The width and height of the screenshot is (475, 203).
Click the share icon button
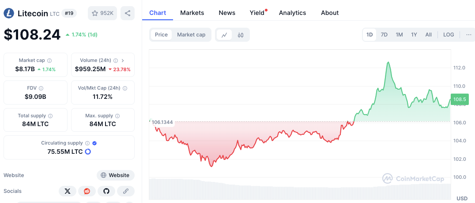(128, 13)
